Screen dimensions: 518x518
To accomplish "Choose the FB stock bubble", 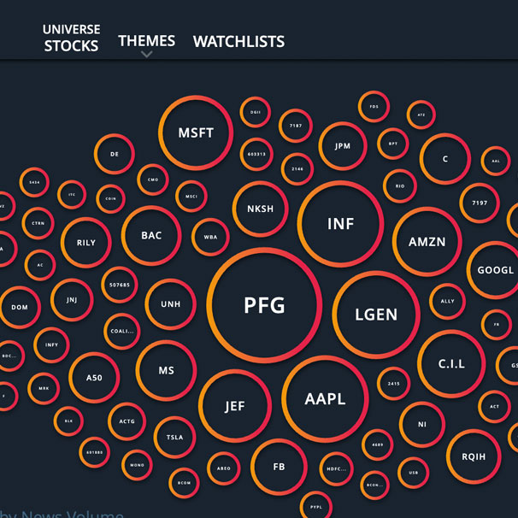I will point(279,467).
